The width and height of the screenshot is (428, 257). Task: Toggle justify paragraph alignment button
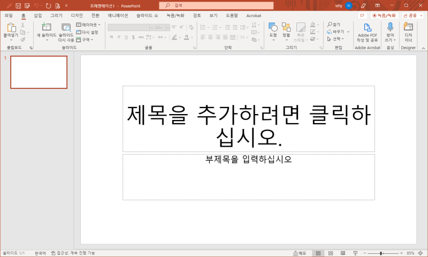click(x=225, y=37)
